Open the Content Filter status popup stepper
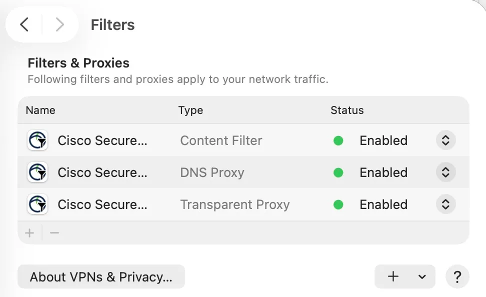486x297 pixels. (x=445, y=140)
